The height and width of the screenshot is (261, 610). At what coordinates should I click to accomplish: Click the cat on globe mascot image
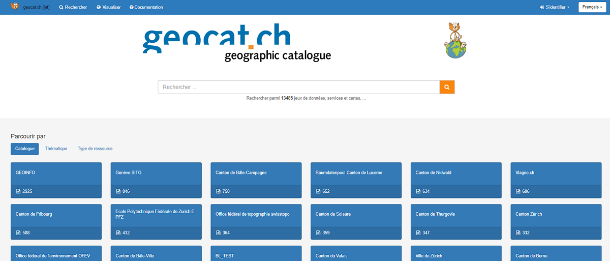tap(455, 41)
